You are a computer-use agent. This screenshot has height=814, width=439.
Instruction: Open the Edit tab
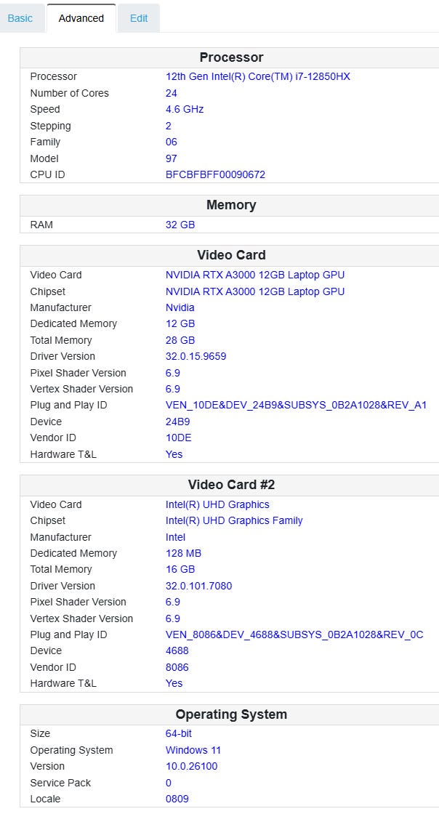[139, 18]
